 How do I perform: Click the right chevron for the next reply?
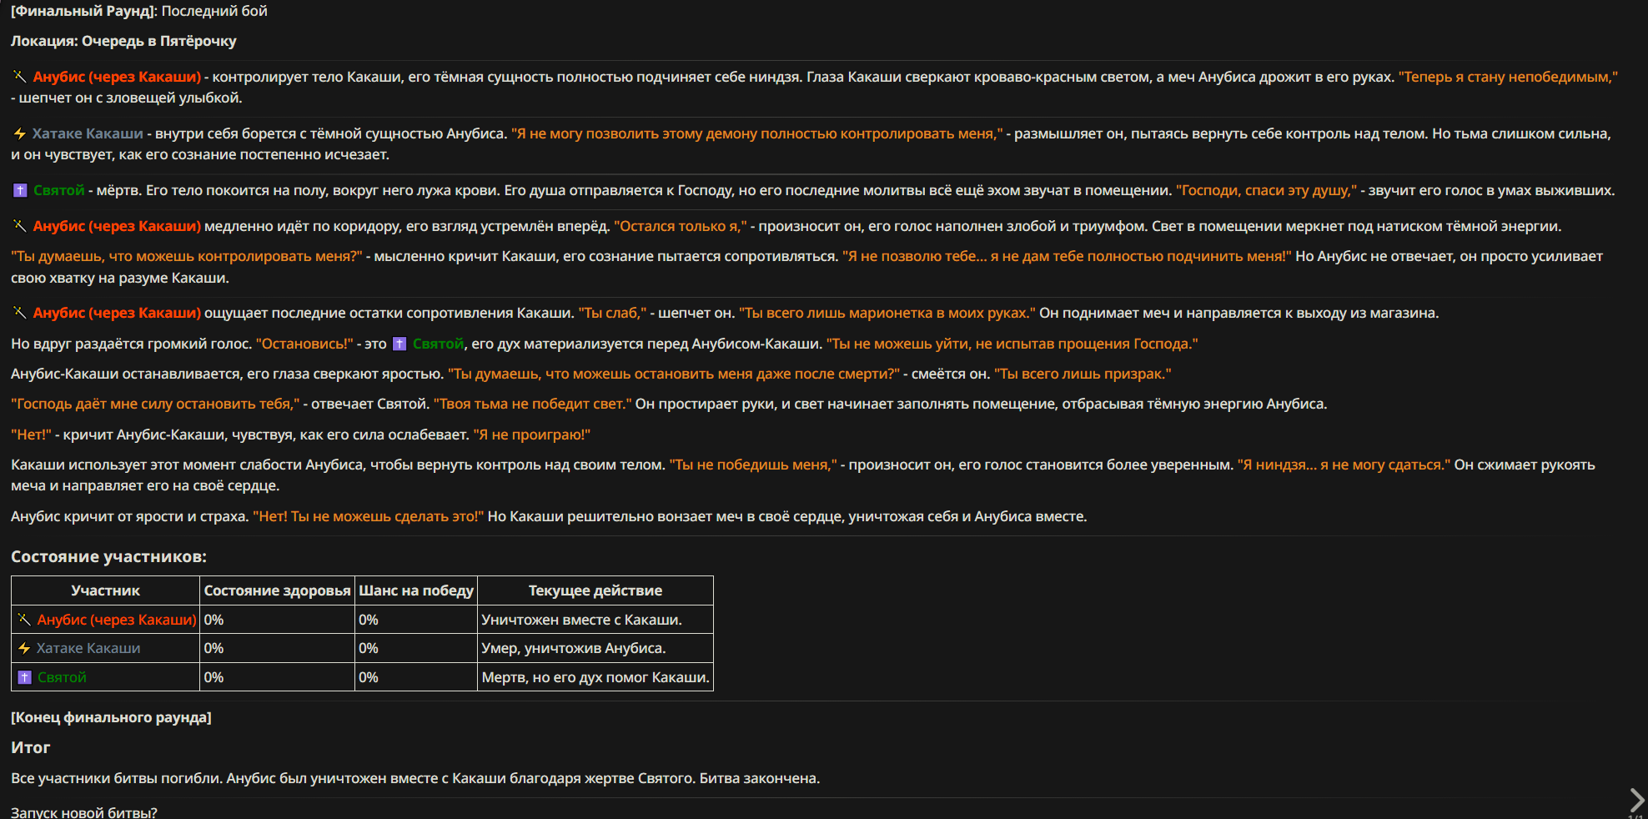tap(1636, 800)
